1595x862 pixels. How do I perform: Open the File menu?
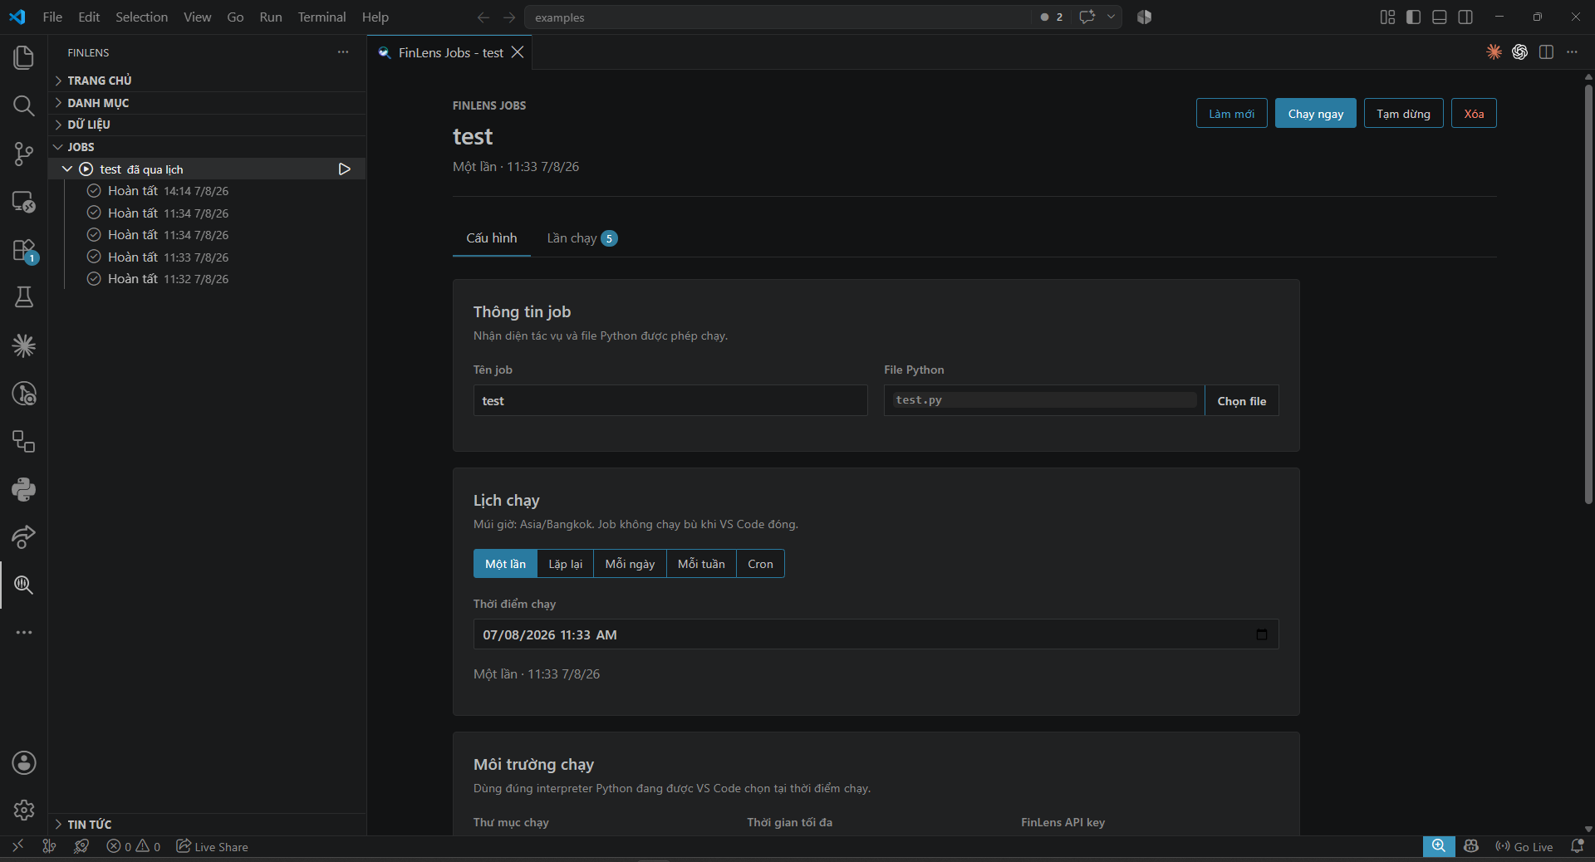click(52, 17)
